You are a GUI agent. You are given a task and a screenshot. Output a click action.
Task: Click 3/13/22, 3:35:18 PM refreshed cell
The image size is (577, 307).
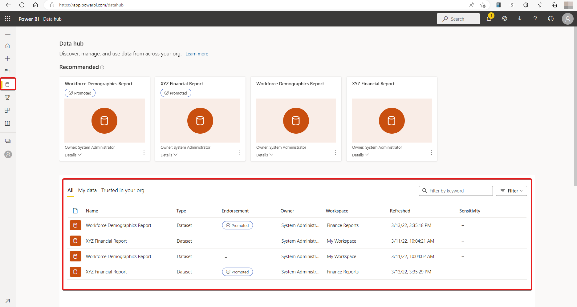pos(411,225)
